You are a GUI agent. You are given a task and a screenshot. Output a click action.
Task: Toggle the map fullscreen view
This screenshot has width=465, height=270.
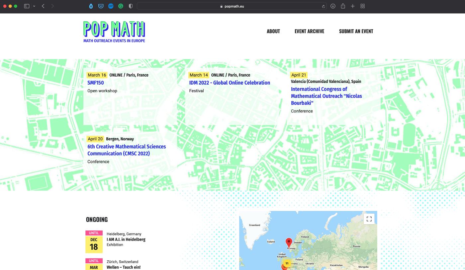point(369,219)
